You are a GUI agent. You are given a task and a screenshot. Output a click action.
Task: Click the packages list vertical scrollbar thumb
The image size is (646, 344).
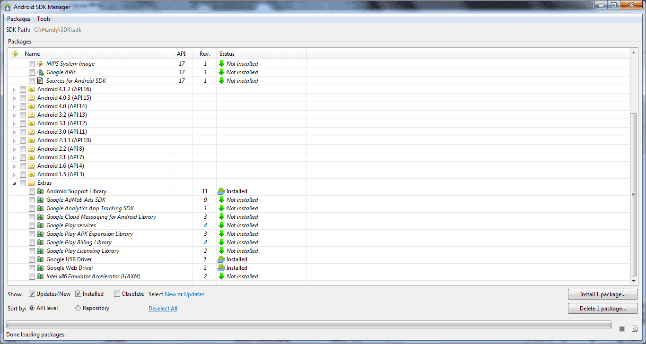[x=634, y=195]
